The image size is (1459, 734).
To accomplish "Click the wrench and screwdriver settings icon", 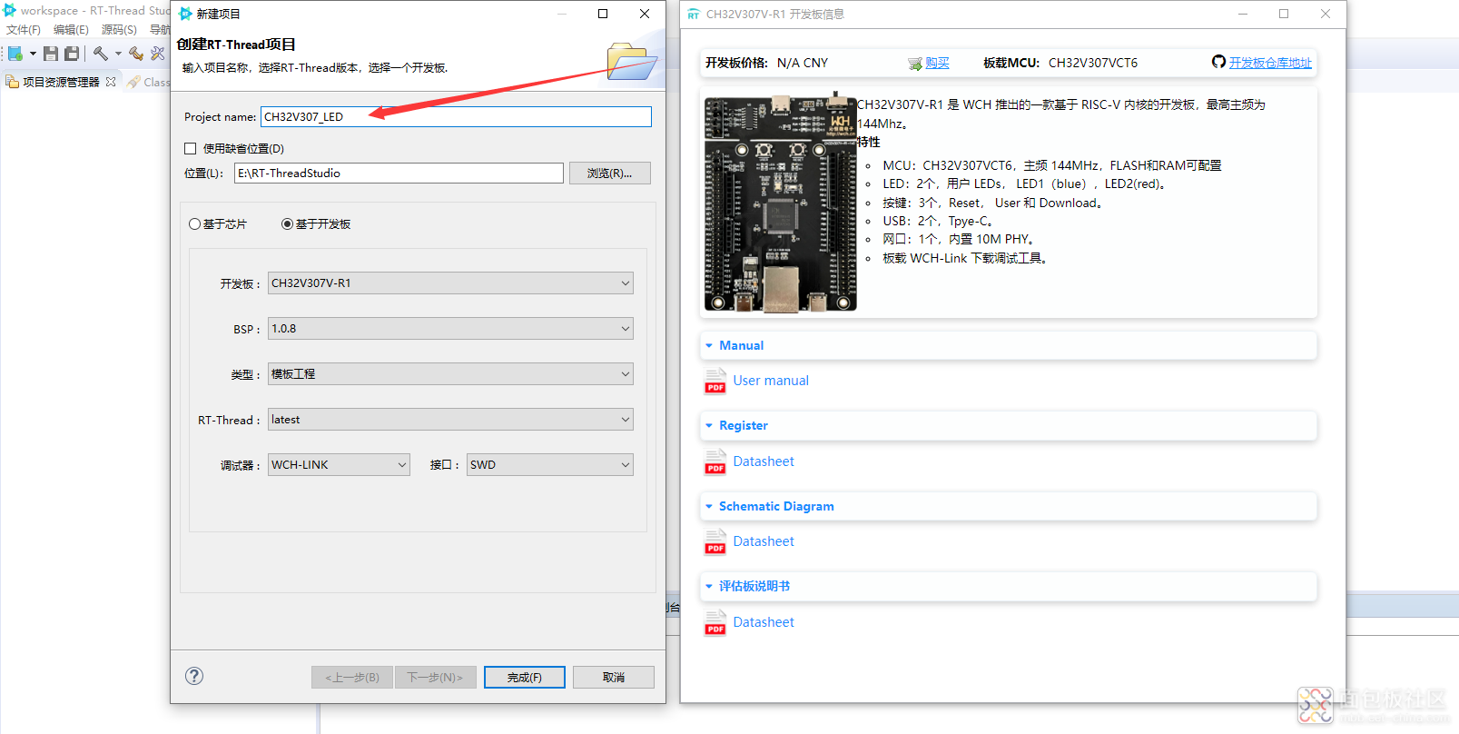I will pos(158,54).
